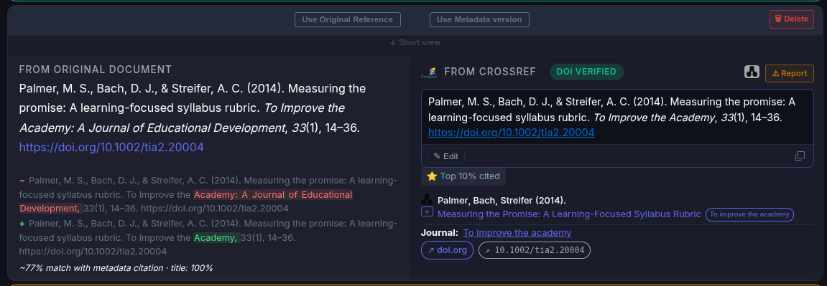Click the green-highlighted added text Academy,

[x=217, y=238]
